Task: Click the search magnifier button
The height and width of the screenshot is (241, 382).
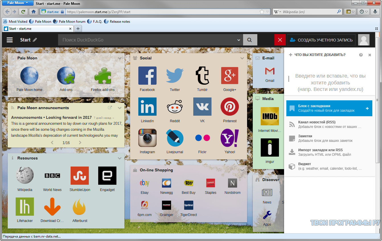Action: click(x=250, y=40)
